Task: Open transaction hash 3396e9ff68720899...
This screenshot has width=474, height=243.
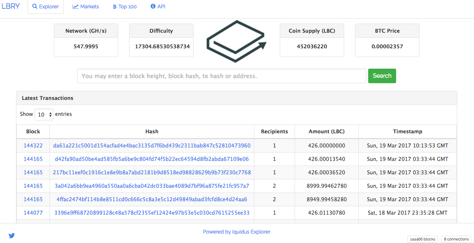Action: (x=152, y=213)
